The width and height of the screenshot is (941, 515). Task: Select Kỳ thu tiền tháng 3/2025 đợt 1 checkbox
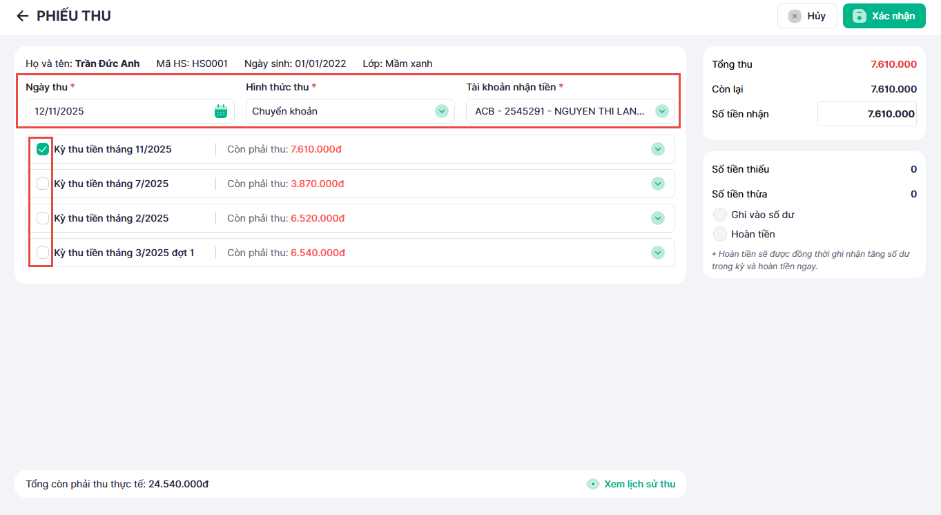point(43,253)
